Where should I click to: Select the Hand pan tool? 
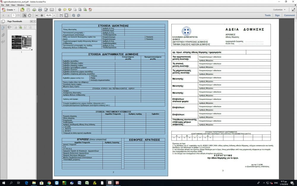point(30,15)
